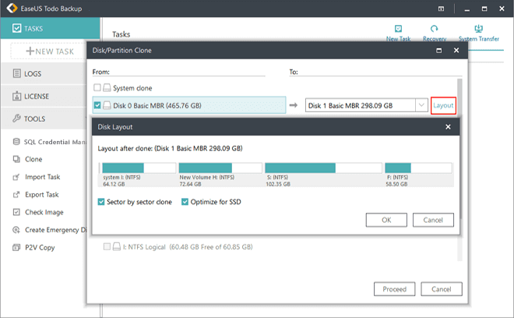This screenshot has height=318, width=514.
Task: Expand the Disk 1 Basic MBR dropdown
Action: 421,105
